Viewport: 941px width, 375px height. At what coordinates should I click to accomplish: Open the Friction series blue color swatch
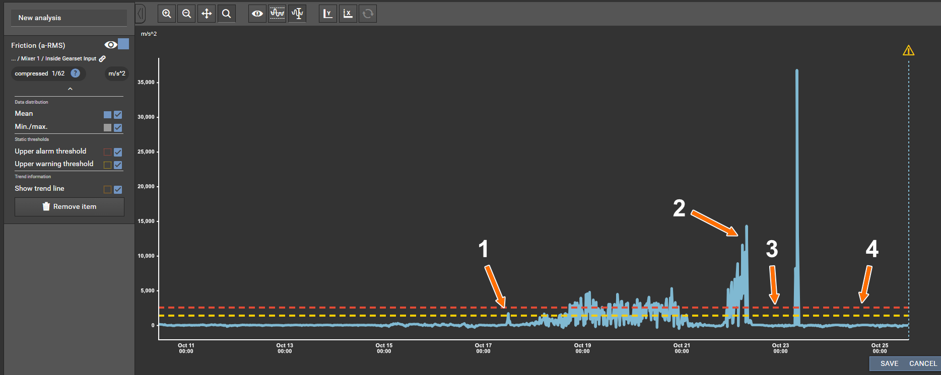(x=123, y=44)
